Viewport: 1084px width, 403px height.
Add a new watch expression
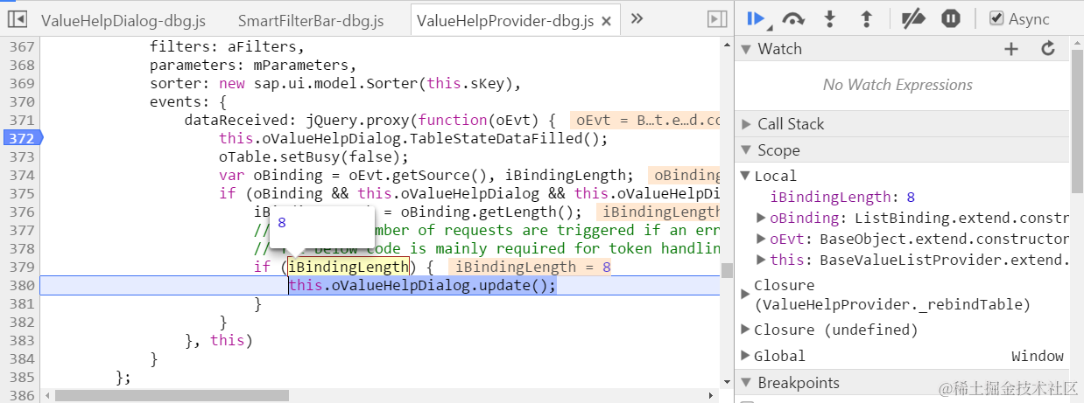pyautogui.click(x=1011, y=49)
